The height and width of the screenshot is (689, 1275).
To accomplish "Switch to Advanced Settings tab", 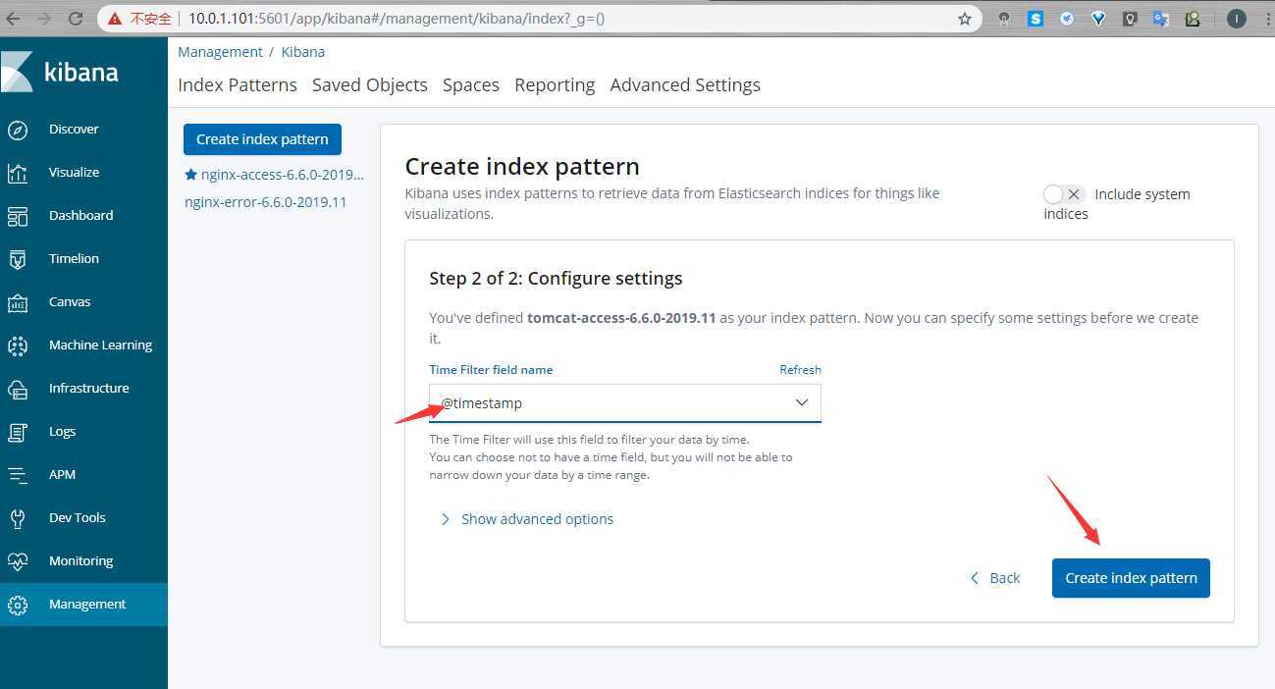I will pos(685,85).
